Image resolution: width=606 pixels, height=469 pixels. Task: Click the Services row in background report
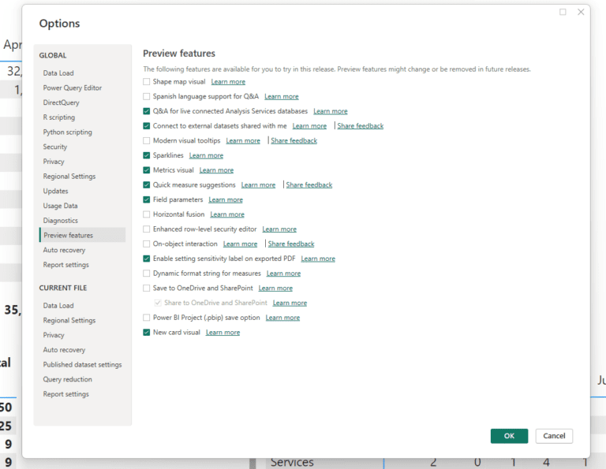tap(292, 462)
